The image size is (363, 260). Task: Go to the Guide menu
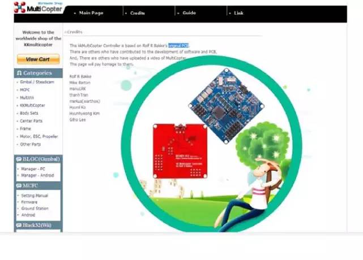[x=189, y=13]
